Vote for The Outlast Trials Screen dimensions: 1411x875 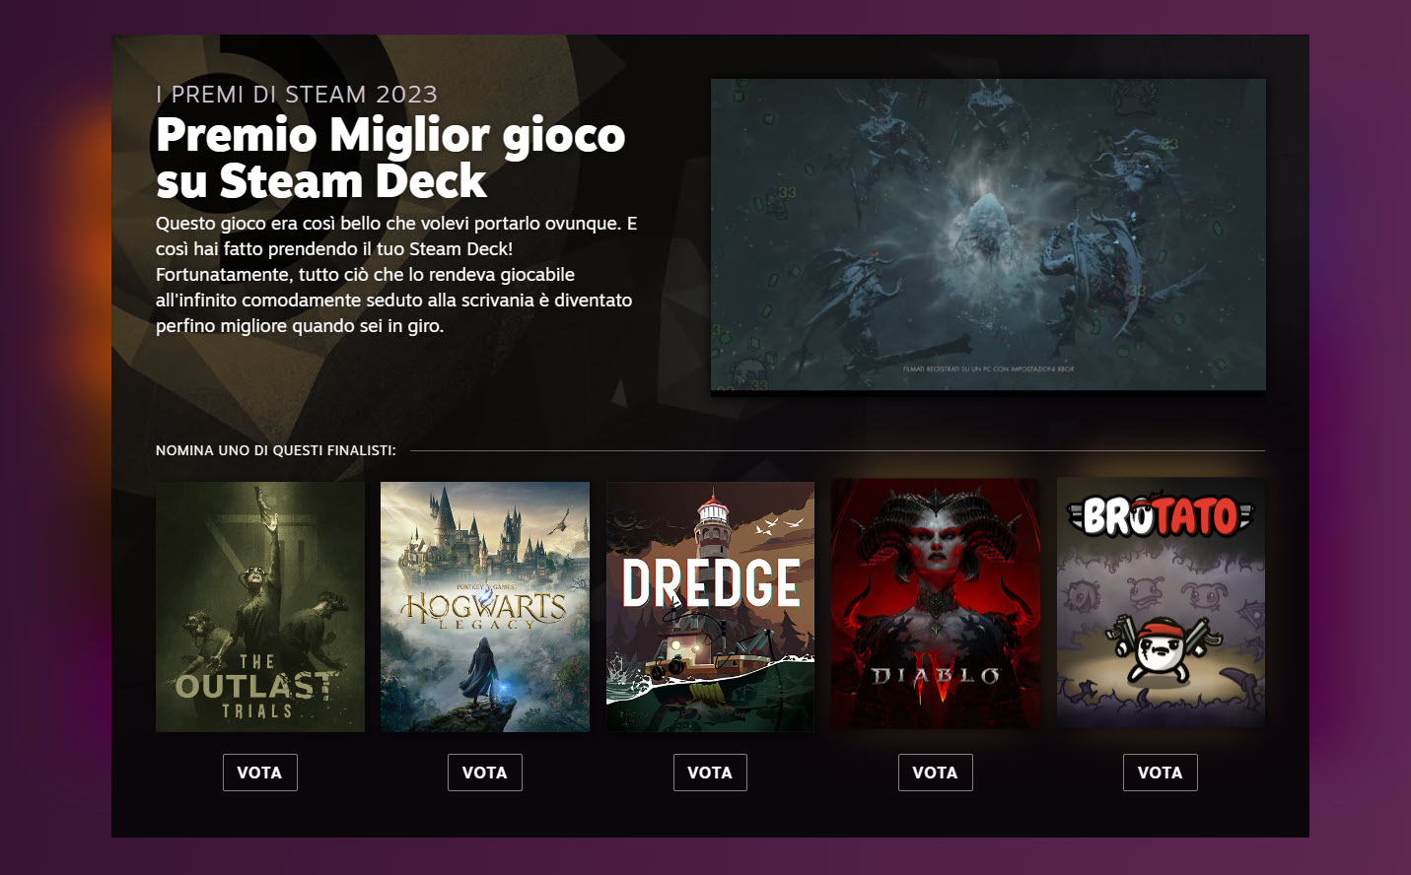(259, 773)
